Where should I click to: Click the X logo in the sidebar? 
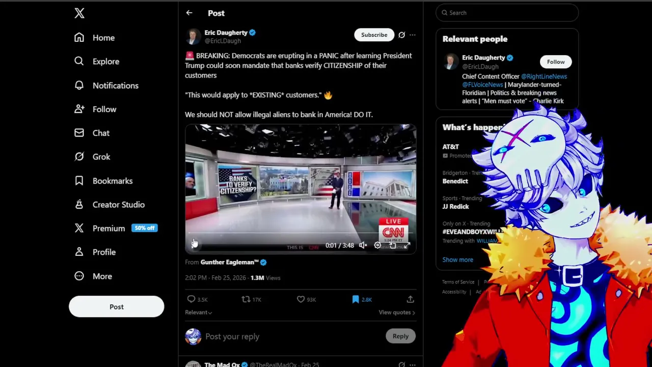tap(79, 13)
